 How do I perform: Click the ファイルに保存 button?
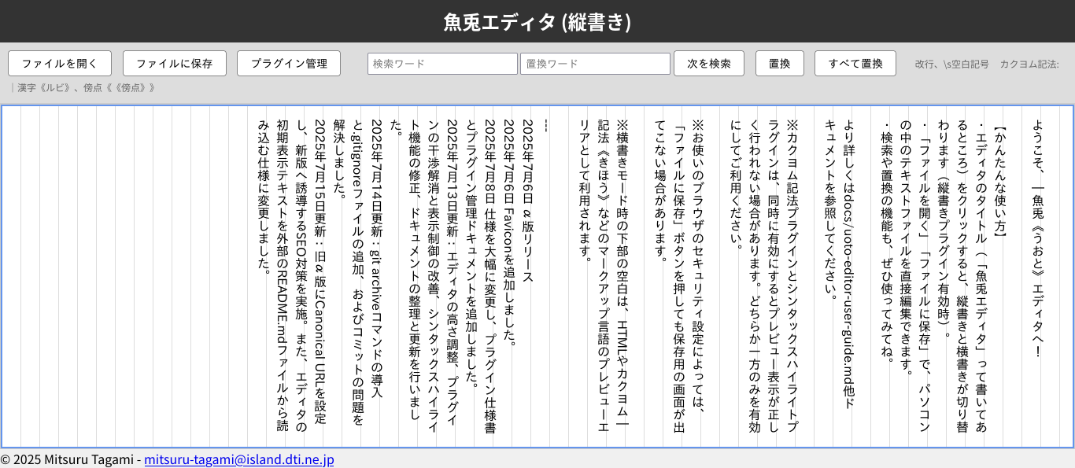pos(174,64)
